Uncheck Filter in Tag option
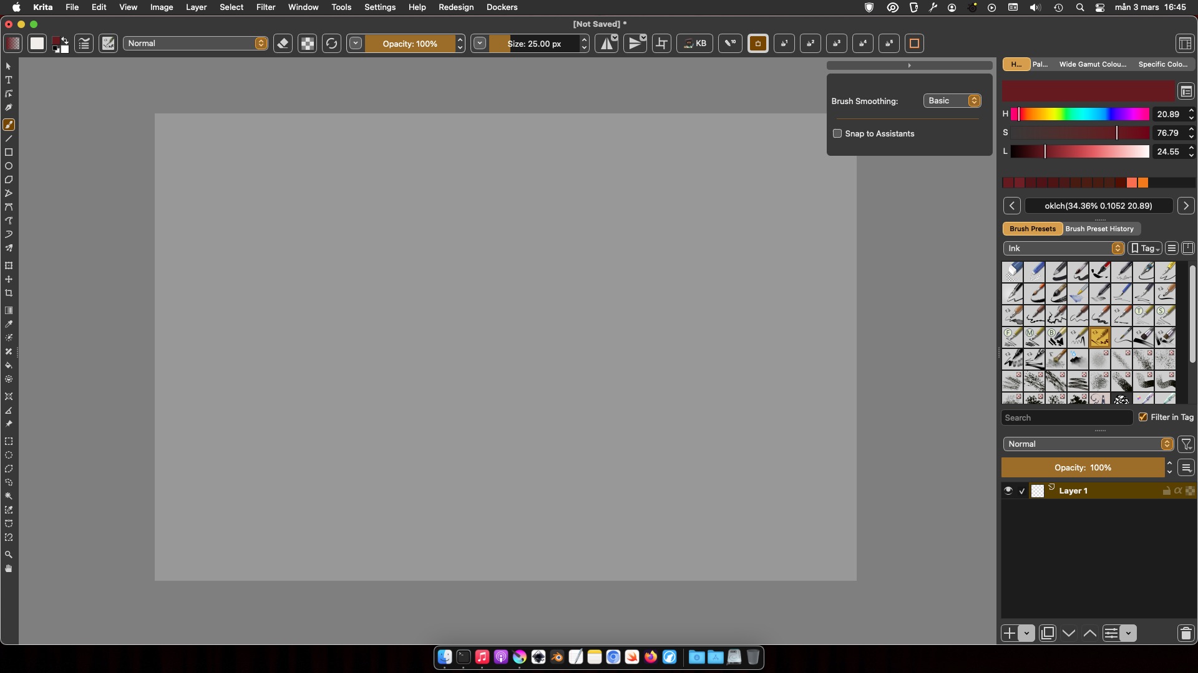Viewport: 1198px width, 673px height. (1143, 417)
